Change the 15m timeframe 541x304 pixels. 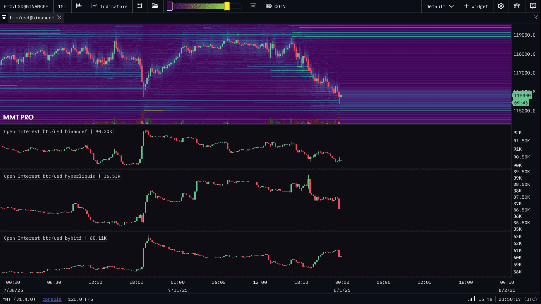62,6
